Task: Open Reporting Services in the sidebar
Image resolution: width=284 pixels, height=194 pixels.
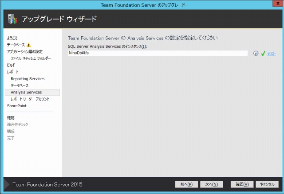Action: 28,79
